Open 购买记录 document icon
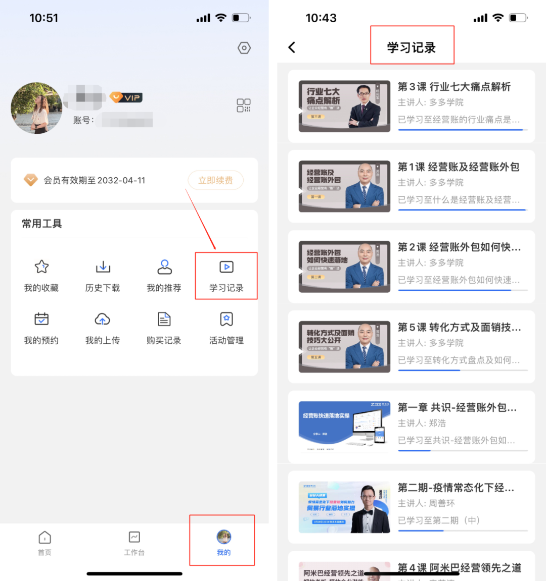 pyautogui.click(x=164, y=320)
